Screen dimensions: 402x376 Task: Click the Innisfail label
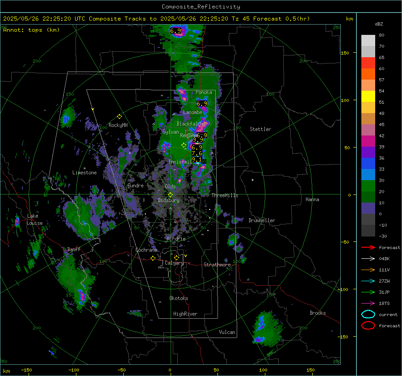tap(180, 162)
